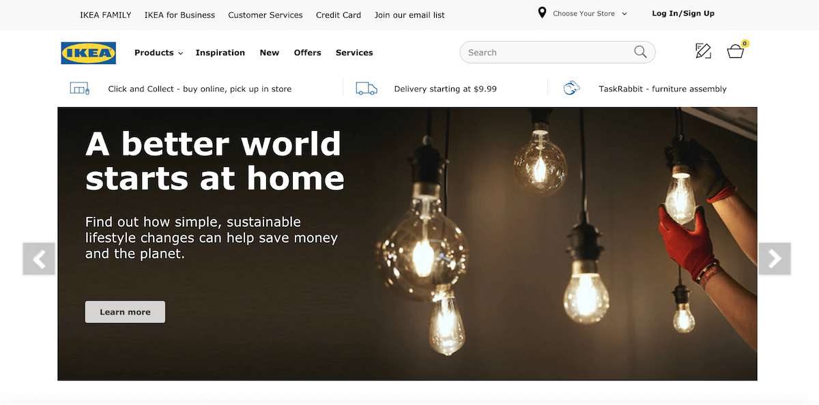
Task: Click the Log In/Sign Up link
Action: coord(683,13)
